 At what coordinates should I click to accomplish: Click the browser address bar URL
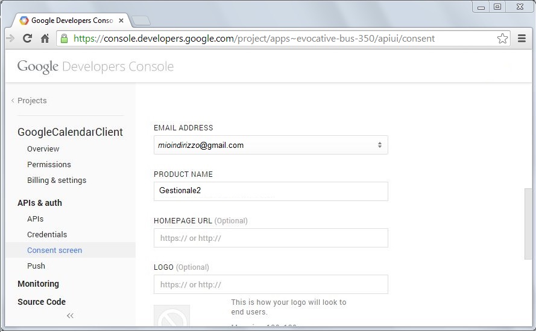(254, 39)
